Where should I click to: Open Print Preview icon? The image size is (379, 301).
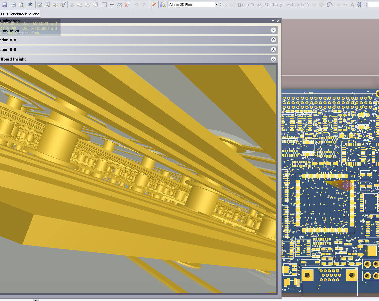click(x=21, y=4)
